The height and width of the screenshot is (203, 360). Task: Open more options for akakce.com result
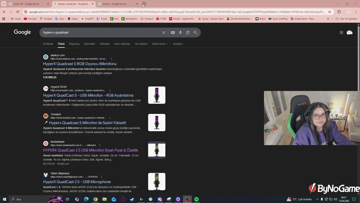(111, 59)
